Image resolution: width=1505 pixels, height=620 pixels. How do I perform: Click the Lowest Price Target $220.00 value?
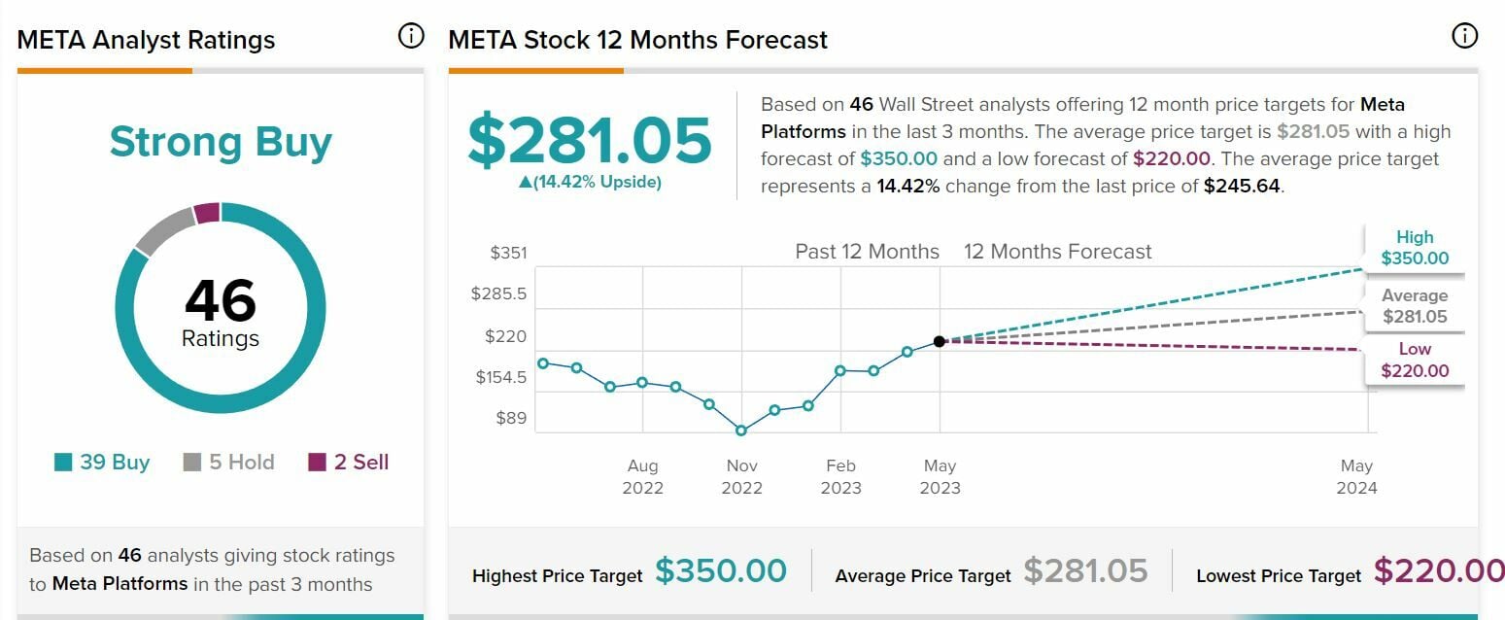pos(1438,571)
